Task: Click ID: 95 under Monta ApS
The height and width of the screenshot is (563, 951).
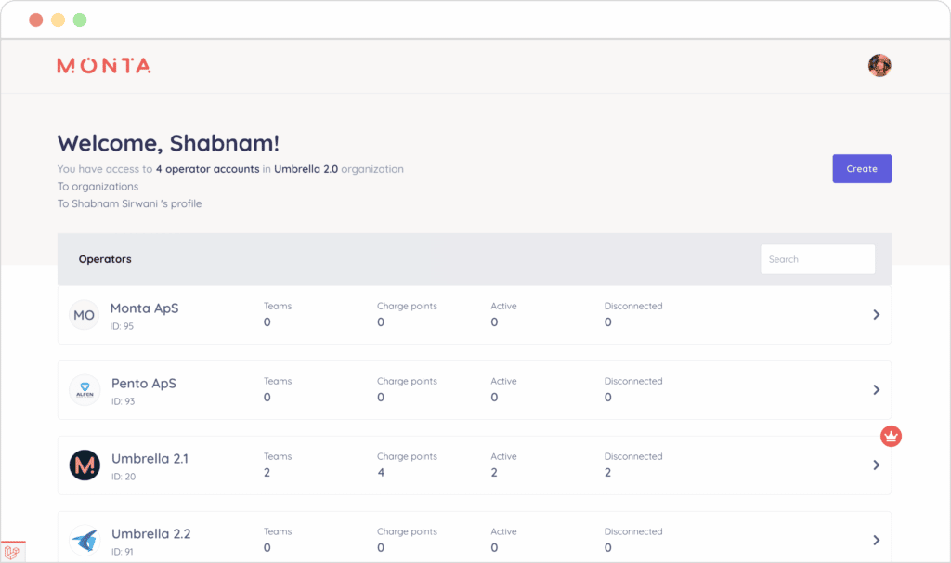Action: click(122, 326)
